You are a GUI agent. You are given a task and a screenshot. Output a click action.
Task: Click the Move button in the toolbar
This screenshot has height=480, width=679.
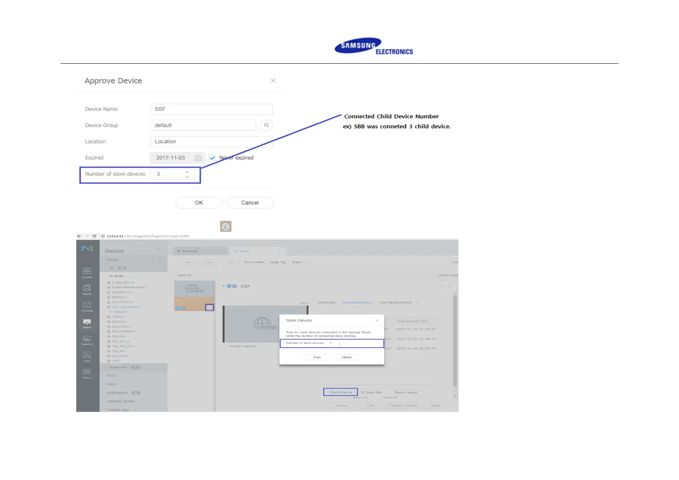231,262
